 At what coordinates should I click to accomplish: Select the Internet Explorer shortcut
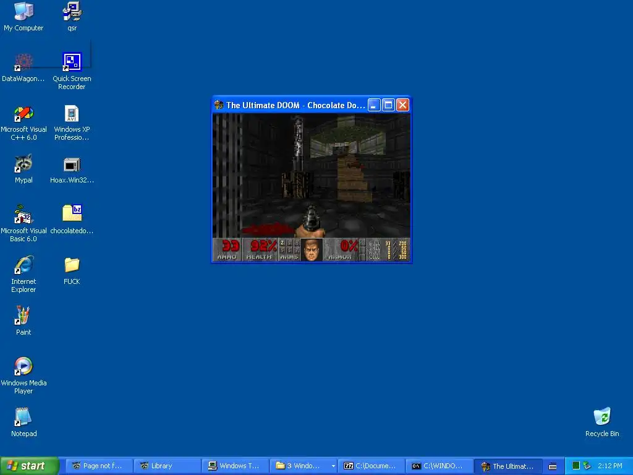point(23,274)
